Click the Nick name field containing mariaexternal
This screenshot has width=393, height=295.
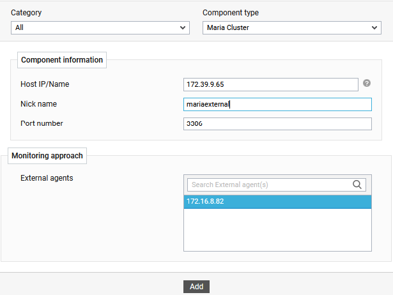(x=277, y=104)
